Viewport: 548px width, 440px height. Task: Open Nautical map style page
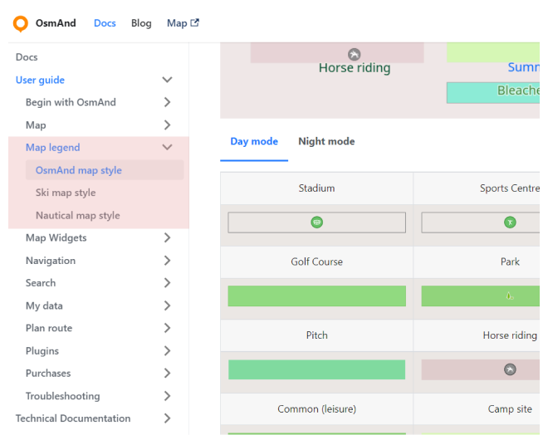pos(77,216)
